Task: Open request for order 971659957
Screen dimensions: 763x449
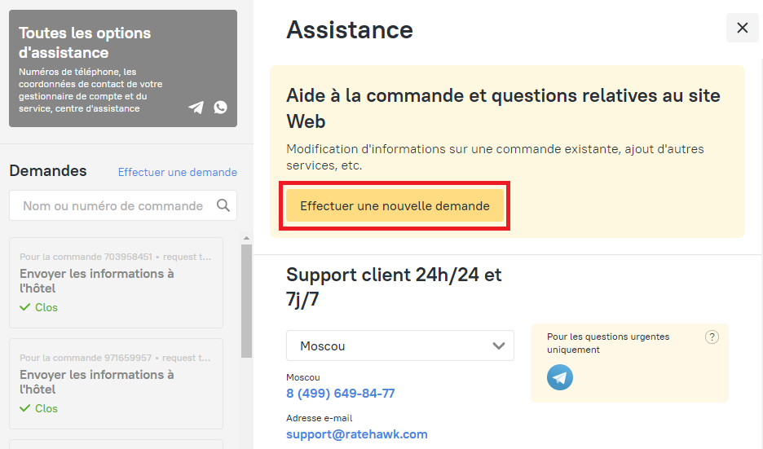Action: (x=116, y=382)
